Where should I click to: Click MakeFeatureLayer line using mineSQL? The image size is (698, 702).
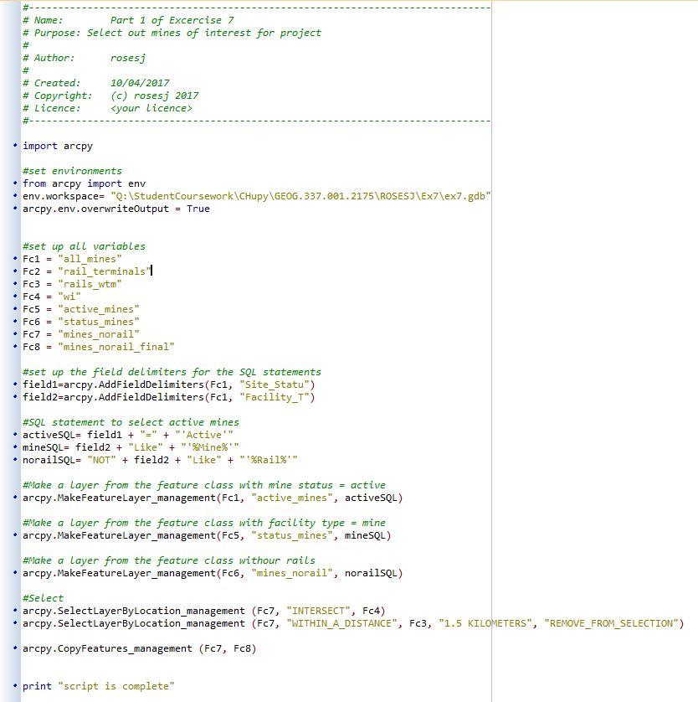pyautogui.click(x=207, y=535)
